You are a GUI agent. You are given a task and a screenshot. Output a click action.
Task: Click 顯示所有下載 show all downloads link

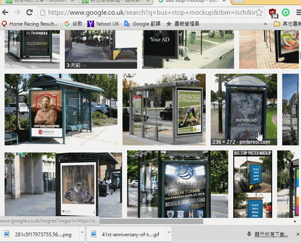(271, 234)
